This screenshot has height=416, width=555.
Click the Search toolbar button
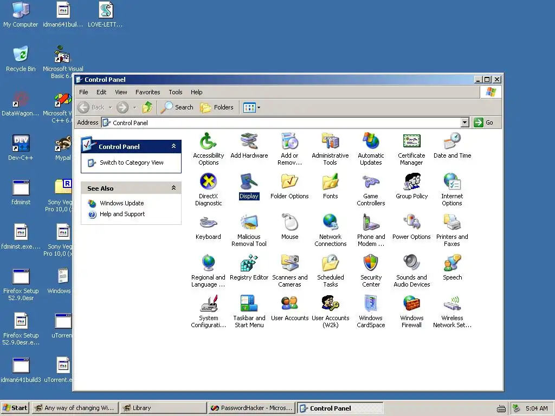(x=177, y=107)
